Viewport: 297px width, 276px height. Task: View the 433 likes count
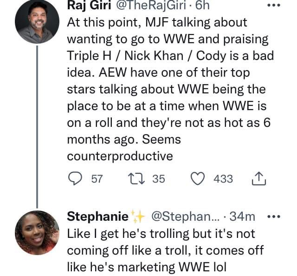pos(223,178)
